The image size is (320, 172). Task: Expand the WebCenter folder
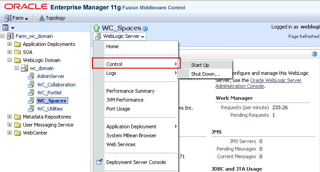click(x=9, y=132)
